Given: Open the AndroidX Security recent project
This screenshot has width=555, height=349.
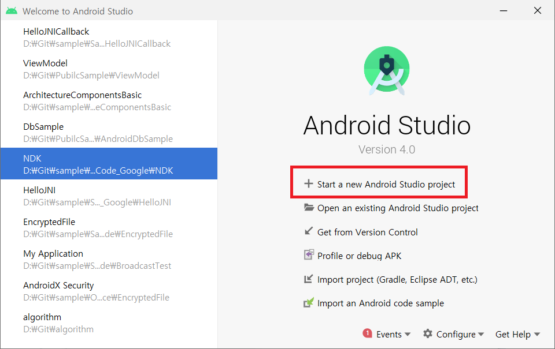Looking at the screenshot, I should click(x=109, y=291).
